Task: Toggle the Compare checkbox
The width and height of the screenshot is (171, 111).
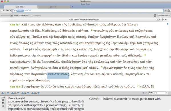Action: coord(32,16)
